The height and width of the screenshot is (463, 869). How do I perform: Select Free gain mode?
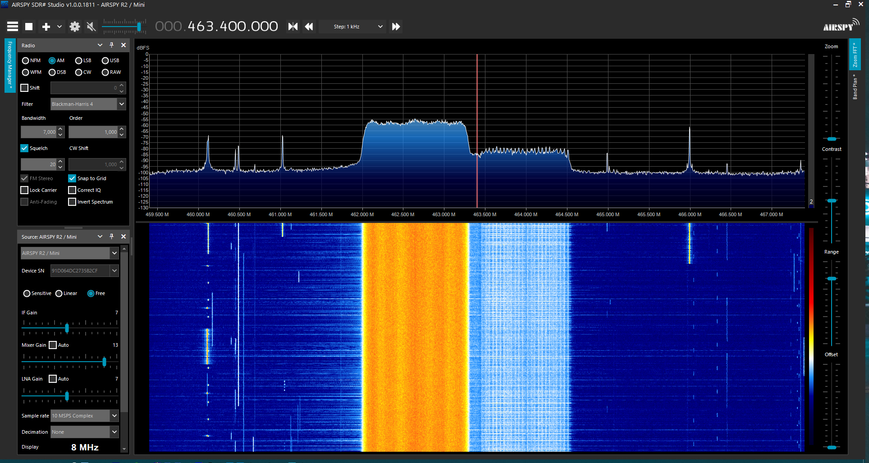tap(96, 294)
